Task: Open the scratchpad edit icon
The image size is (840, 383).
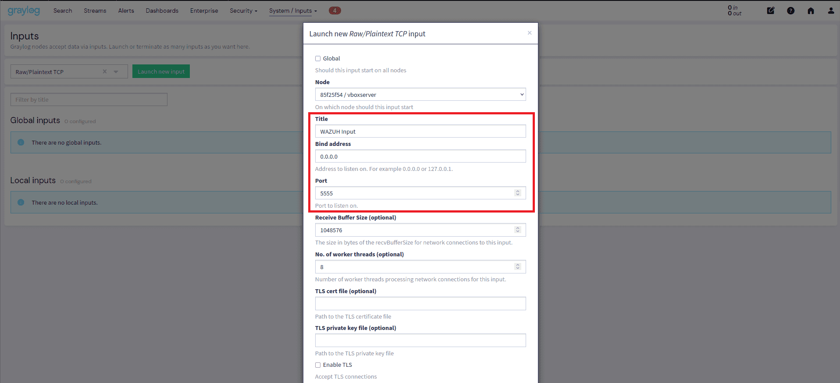Action: point(770,11)
